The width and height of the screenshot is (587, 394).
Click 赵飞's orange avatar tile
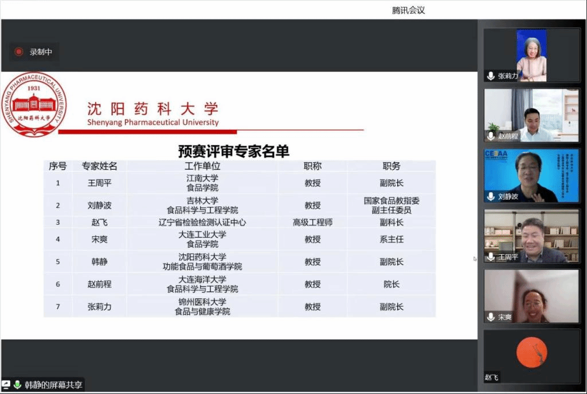point(531,353)
